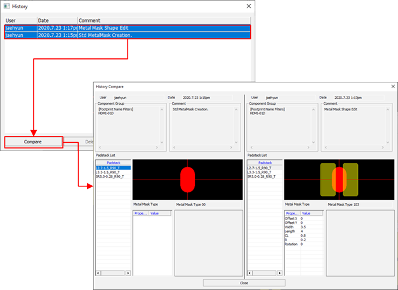Close the History window with X

(x=248, y=6)
